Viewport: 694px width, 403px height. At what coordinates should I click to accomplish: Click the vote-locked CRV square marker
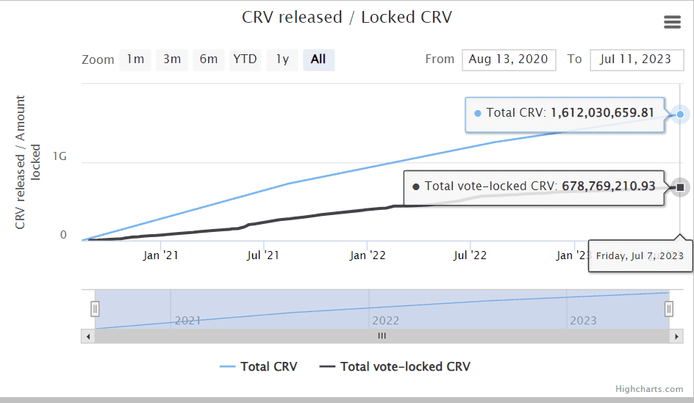coord(680,187)
